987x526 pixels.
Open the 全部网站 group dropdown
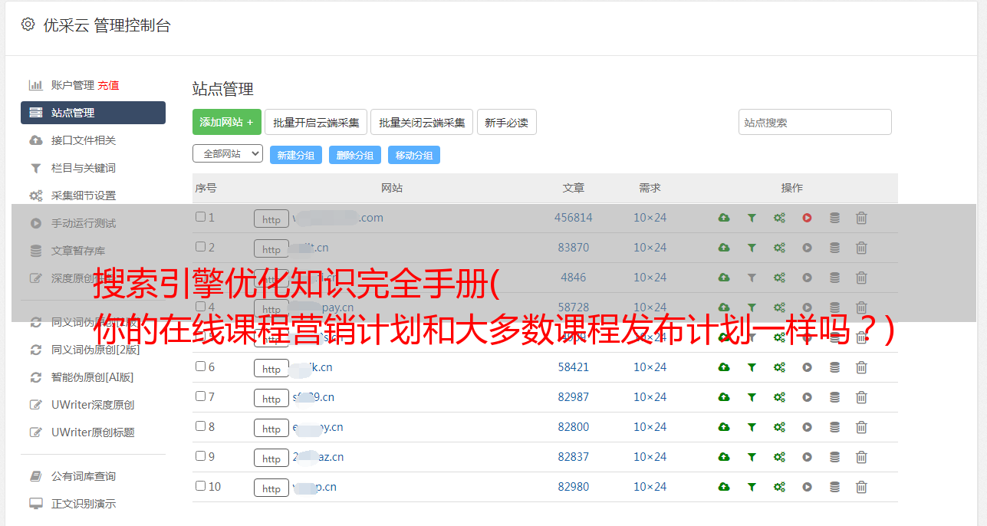[228, 154]
